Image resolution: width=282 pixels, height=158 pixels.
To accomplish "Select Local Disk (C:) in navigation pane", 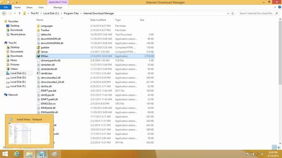I will [x=18, y=73].
